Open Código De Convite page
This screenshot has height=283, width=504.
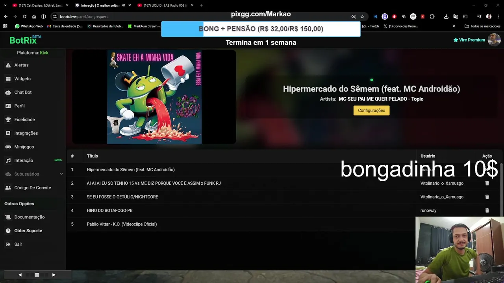pos(33,187)
